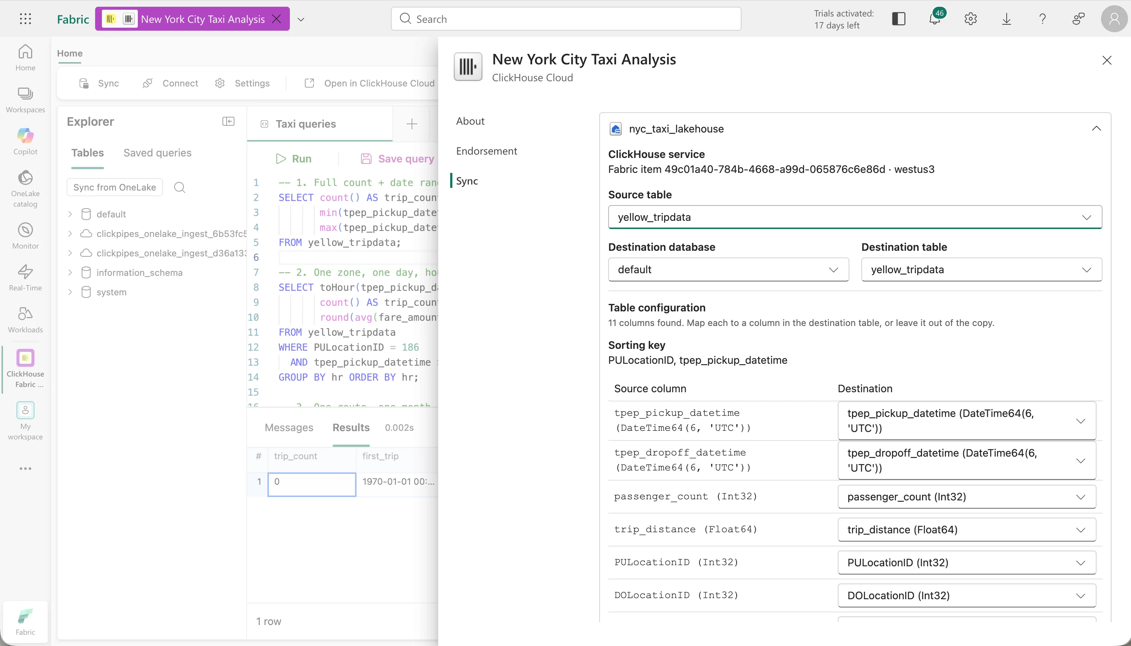Open Real-Time hub in left navigation
This screenshot has height=646, width=1131.
[25, 278]
